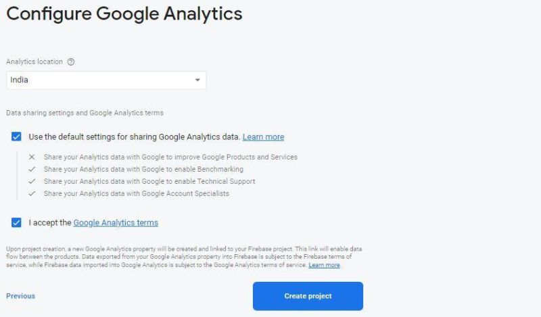Click the 'Use the default settings' label text
The height and width of the screenshot is (317, 541).
point(134,137)
